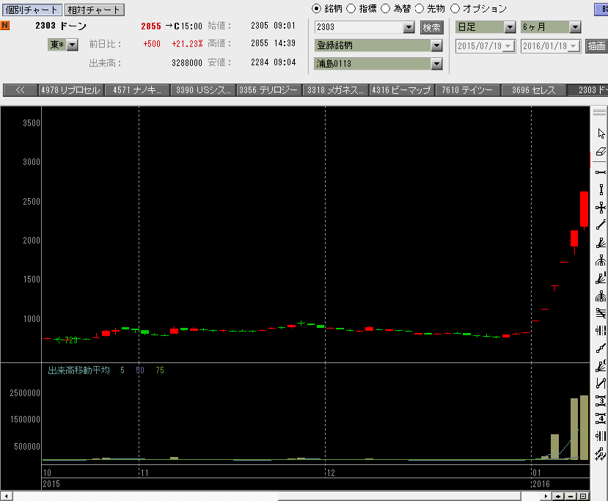Screen dimensions: 608x501
Task: Expand the 登録銘柄 dropdown
Action: tap(436, 45)
